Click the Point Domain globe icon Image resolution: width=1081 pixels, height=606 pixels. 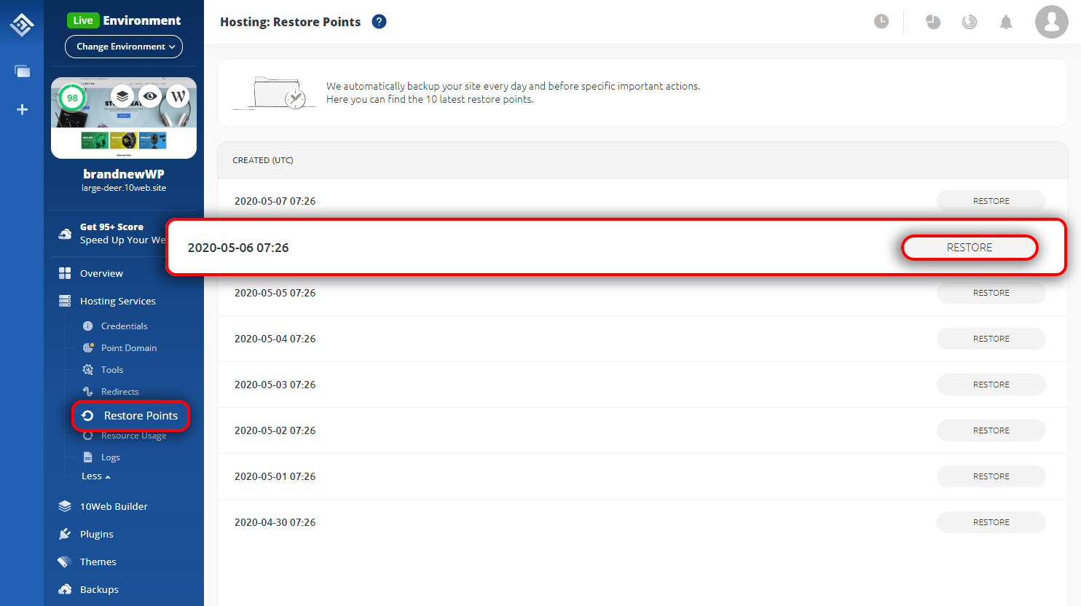(88, 348)
